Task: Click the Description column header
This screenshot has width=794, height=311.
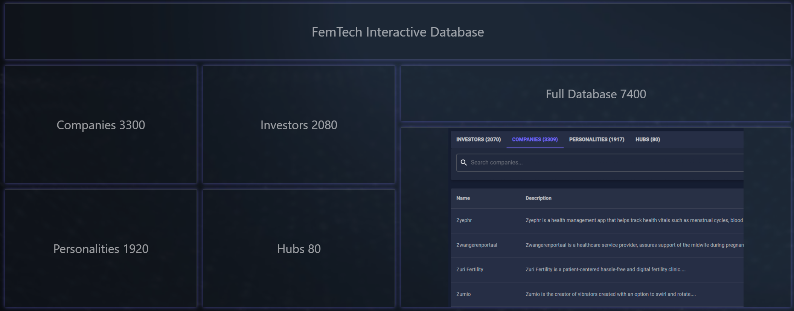Action: tap(538, 198)
